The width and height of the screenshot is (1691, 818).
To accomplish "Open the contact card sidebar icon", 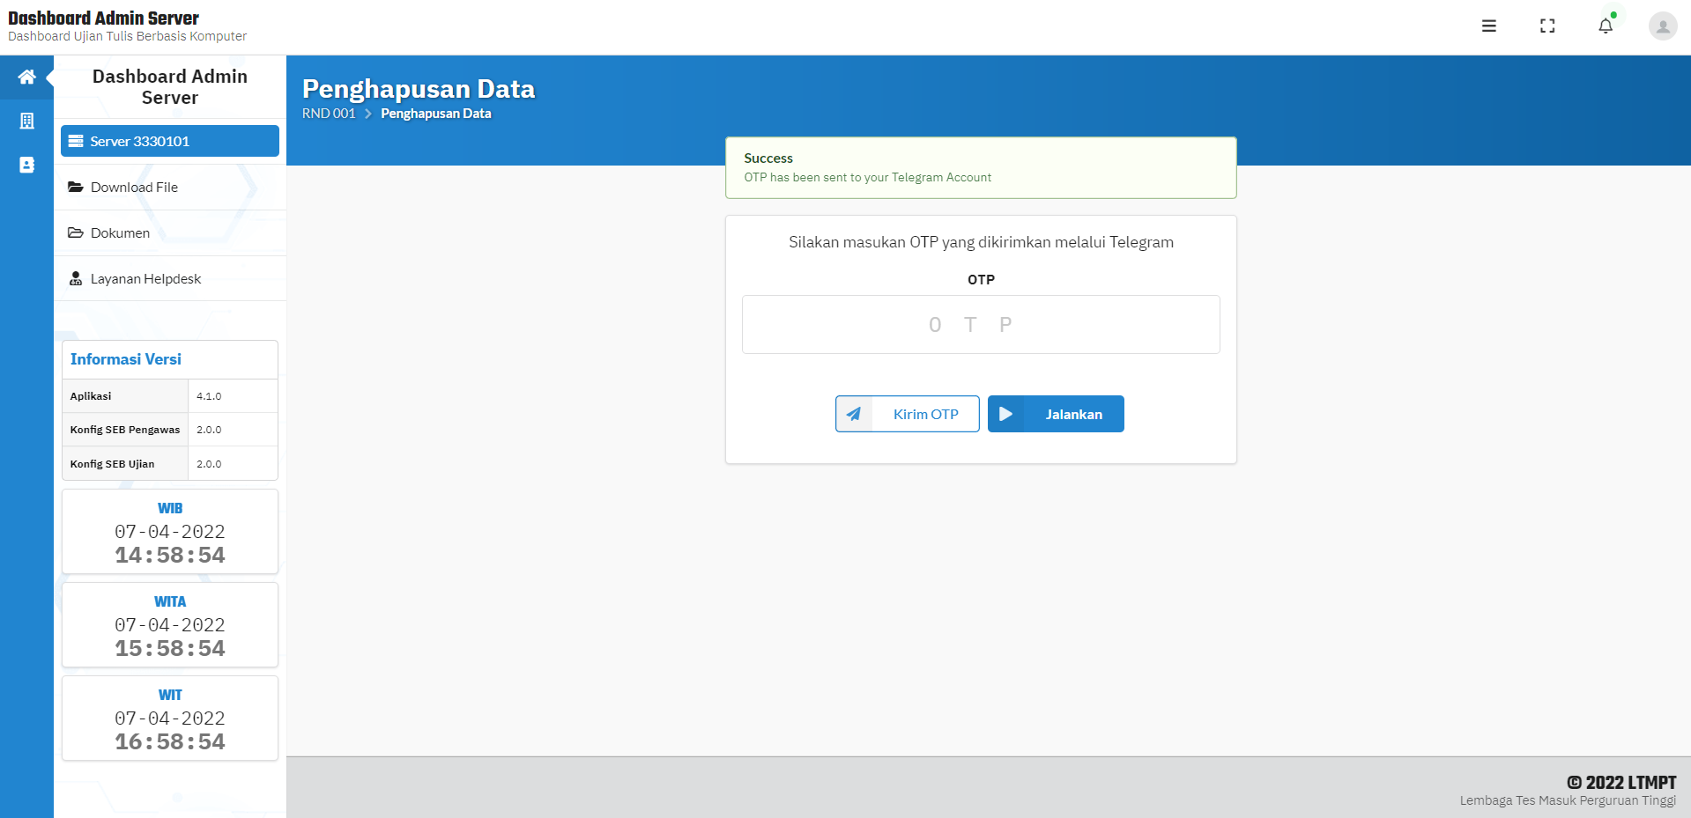I will point(27,165).
